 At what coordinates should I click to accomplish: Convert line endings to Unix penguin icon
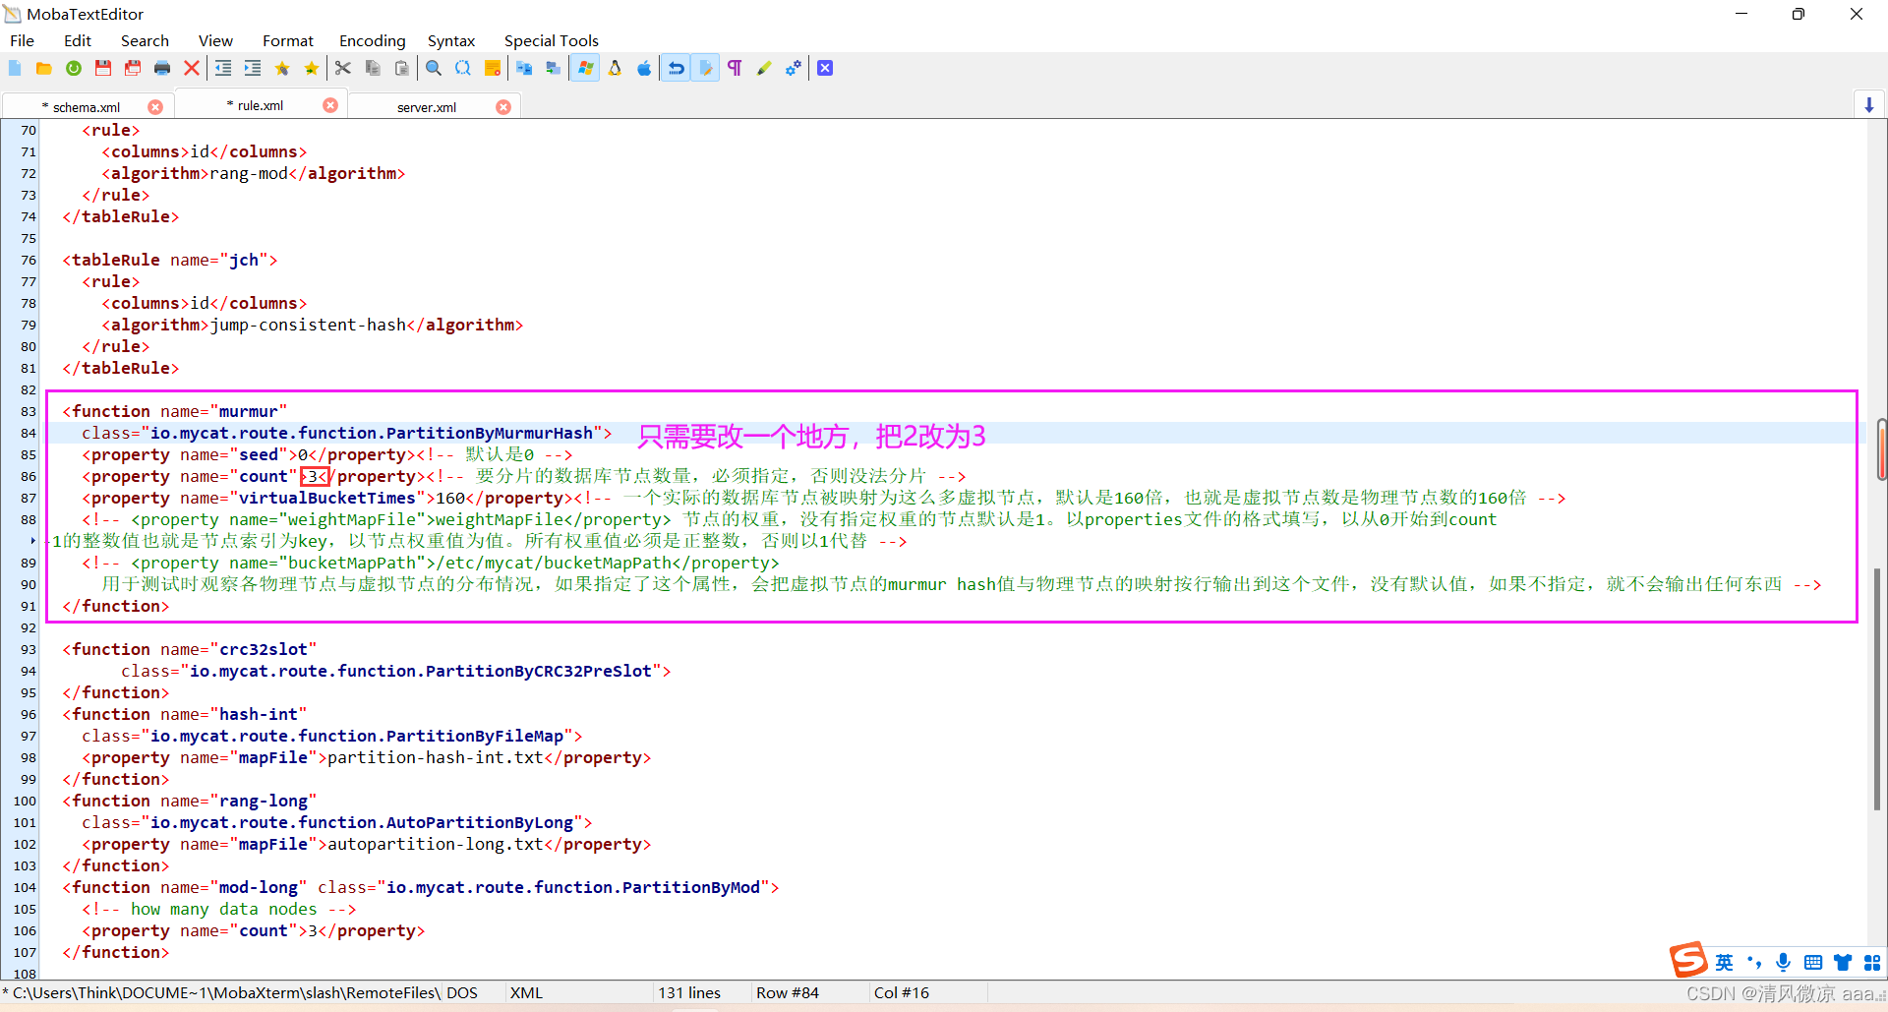coord(615,68)
